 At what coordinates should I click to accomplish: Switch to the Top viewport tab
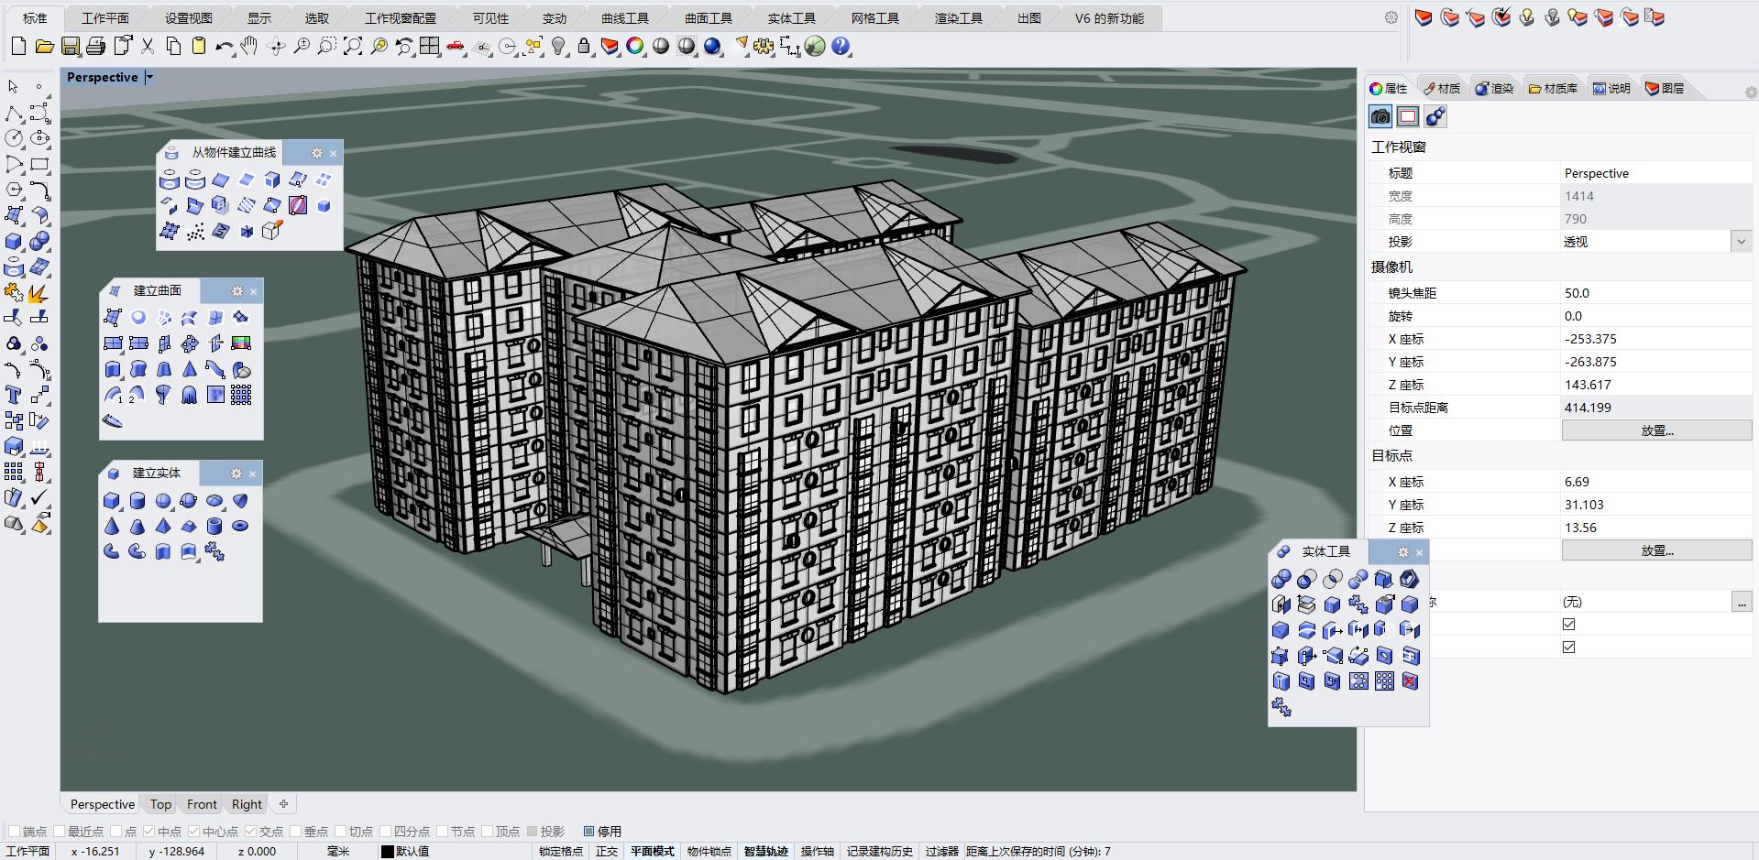click(x=160, y=804)
